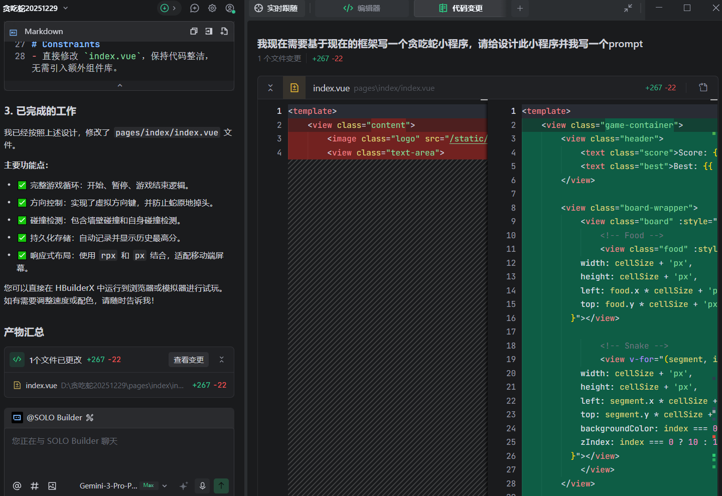Collapse the index.vue diff section

pos(270,88)
